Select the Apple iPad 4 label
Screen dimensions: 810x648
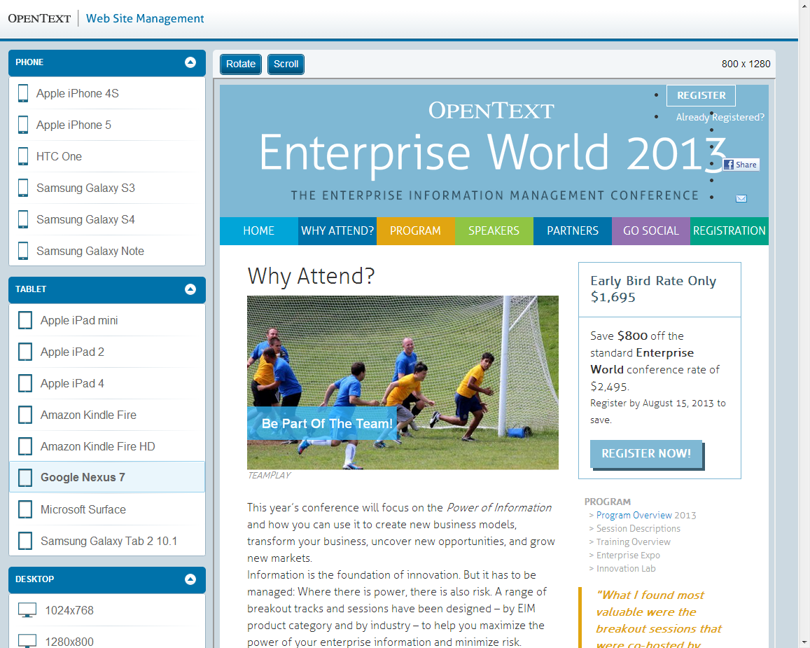pyautogui.click(x=72, y=383)
